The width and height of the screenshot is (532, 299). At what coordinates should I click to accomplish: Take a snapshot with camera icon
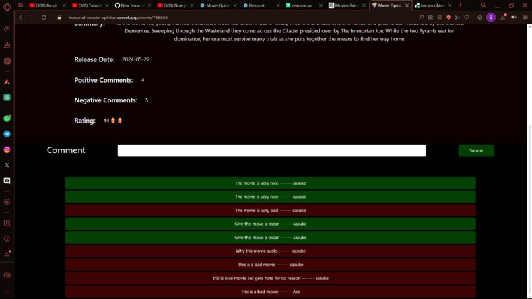pos(440,17)
